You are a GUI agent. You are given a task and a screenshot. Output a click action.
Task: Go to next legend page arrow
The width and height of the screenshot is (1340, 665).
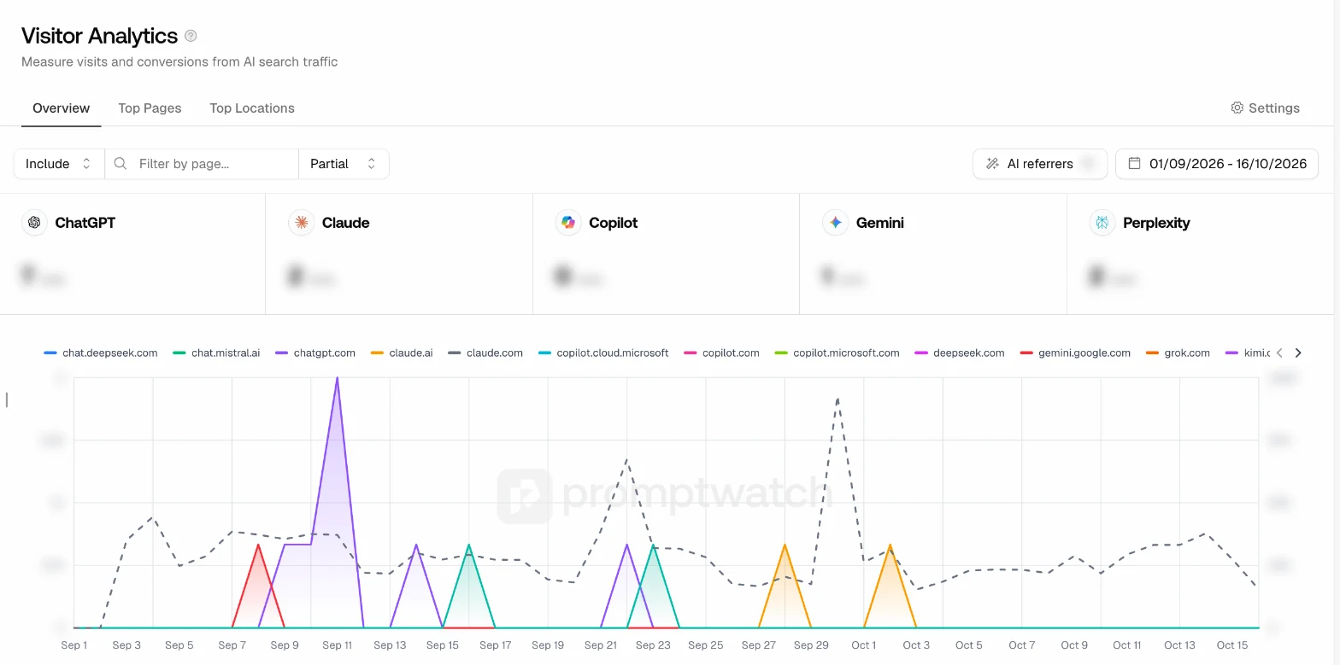click(1298, 353)
